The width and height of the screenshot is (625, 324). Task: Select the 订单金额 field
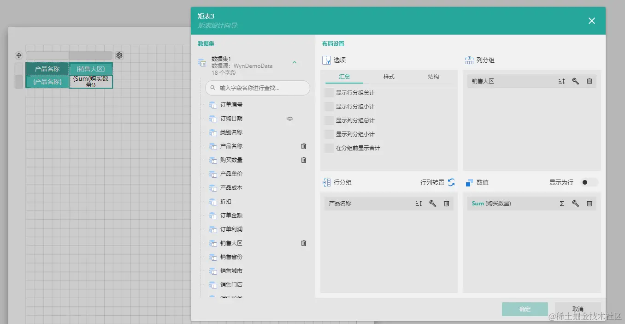tap(231, 216)
